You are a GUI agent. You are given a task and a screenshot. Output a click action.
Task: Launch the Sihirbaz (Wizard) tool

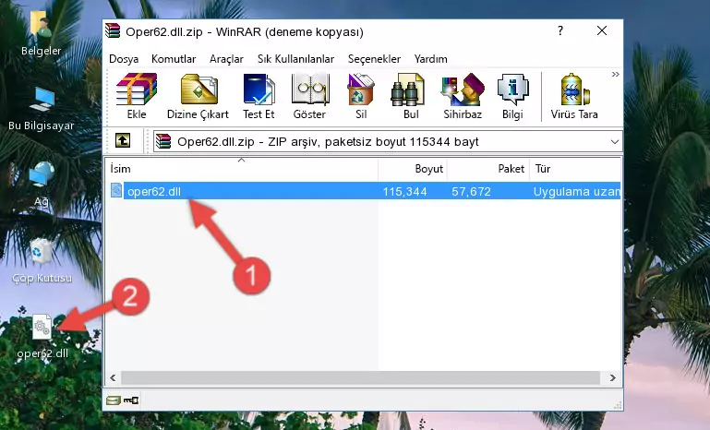(463, 96)
